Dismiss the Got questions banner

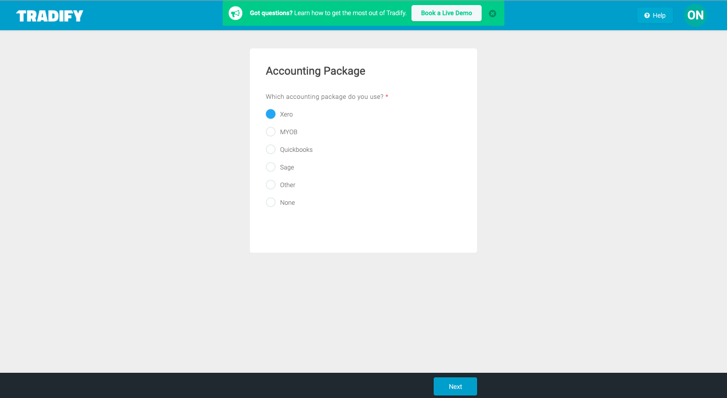493,14
